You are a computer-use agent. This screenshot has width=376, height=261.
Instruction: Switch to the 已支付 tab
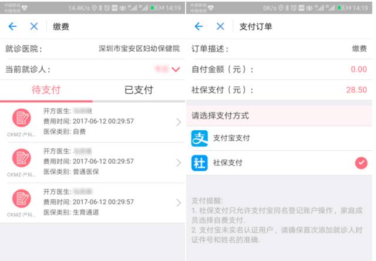139,90
